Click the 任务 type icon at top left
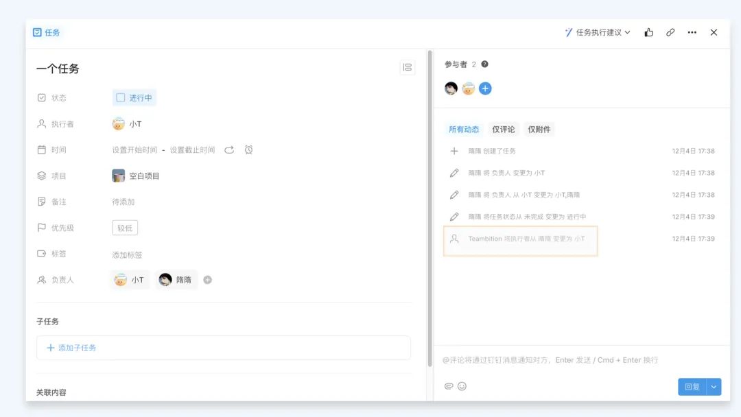The height and width of the screenshot is (417, 741). point(37,32)
